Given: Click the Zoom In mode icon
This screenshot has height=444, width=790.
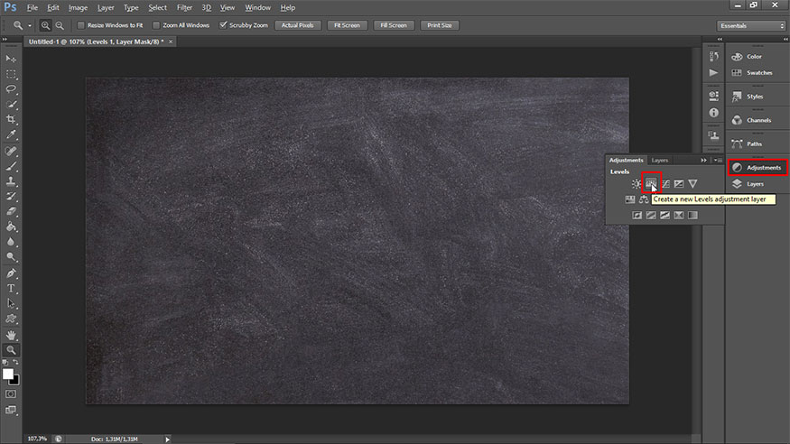Looking at the screenshot, I should tap(45, 25).
